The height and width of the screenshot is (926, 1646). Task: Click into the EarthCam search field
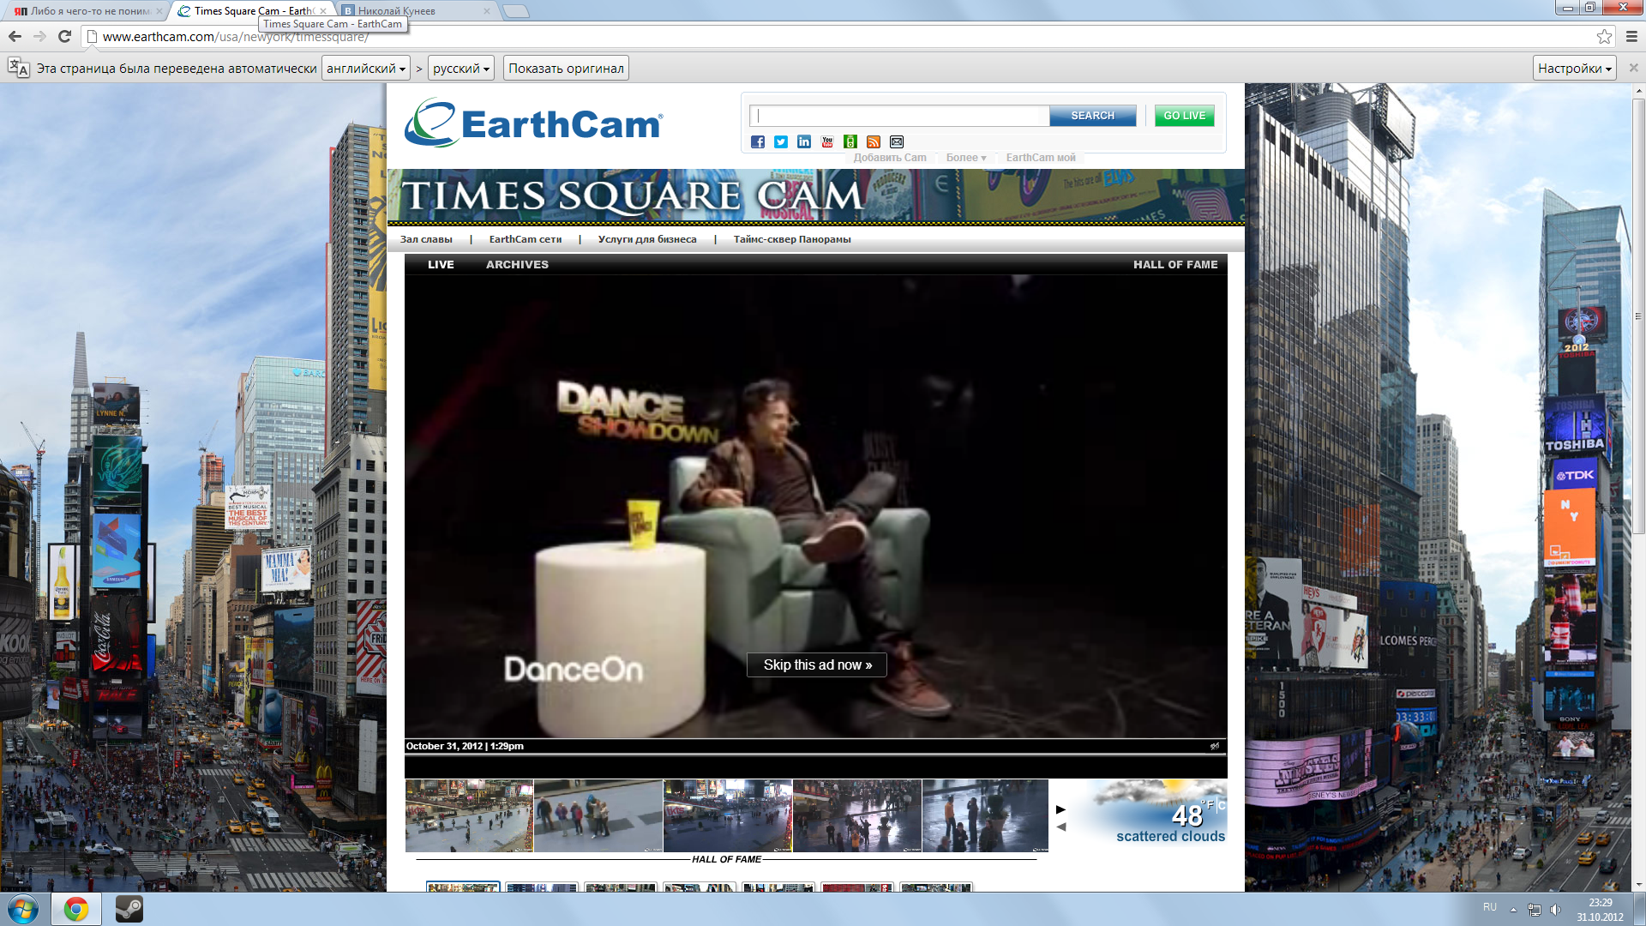(900, 116)
